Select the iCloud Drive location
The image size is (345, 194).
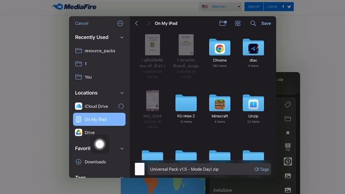[99, 106]
